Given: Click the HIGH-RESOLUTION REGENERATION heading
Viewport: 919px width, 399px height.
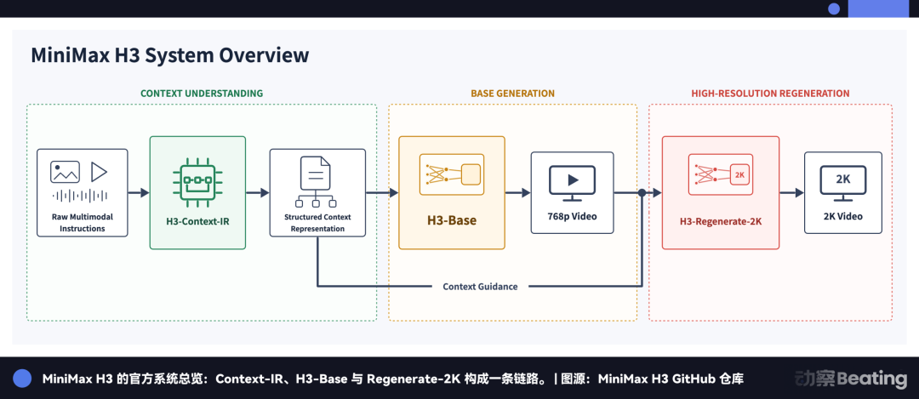Looking at the screenshot, I should click(x=770, y=94).
